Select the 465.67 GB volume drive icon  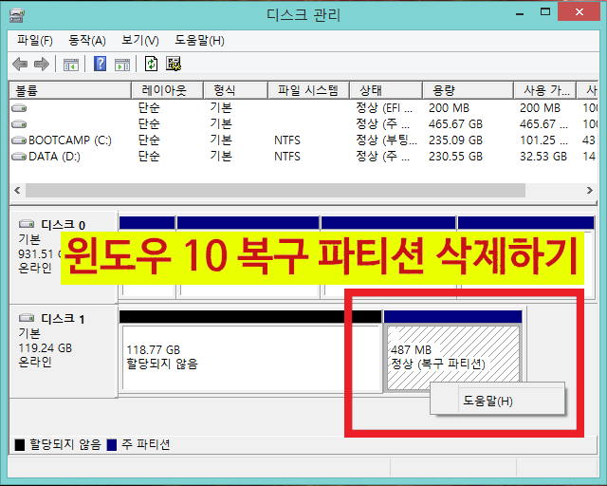[19, 124]
